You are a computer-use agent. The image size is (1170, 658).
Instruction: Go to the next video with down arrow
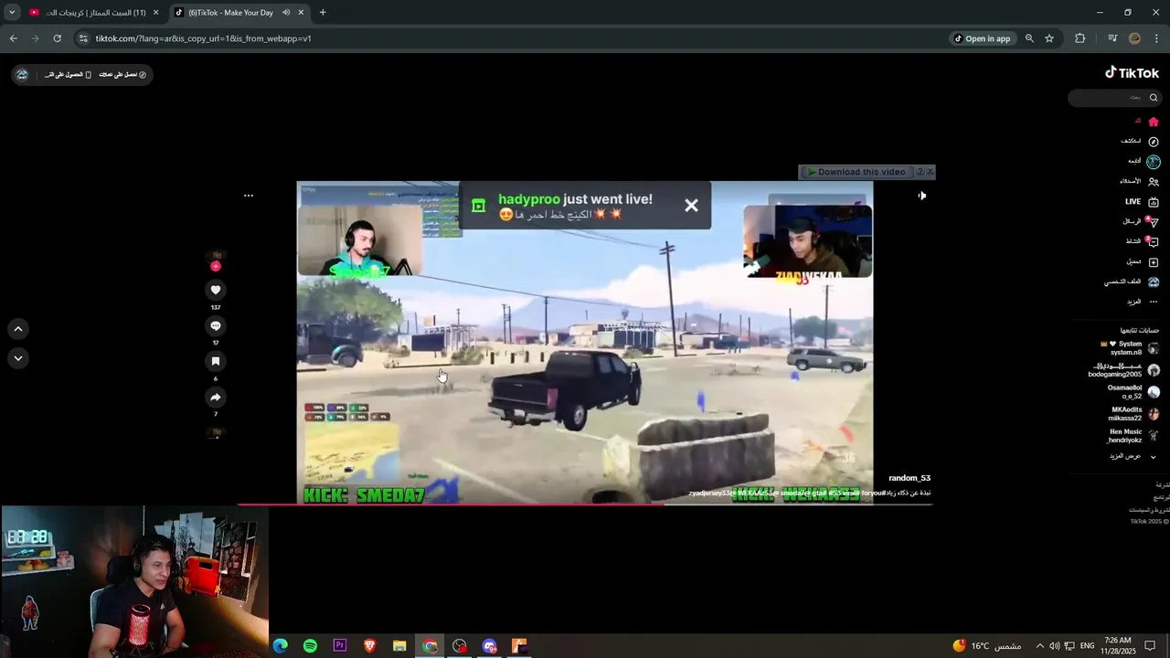point(18,358)
